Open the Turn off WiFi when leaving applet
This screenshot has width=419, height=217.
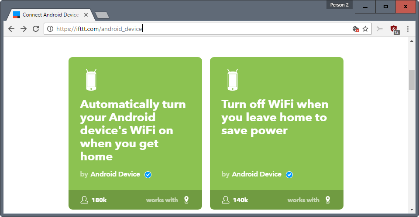point(277,133)
